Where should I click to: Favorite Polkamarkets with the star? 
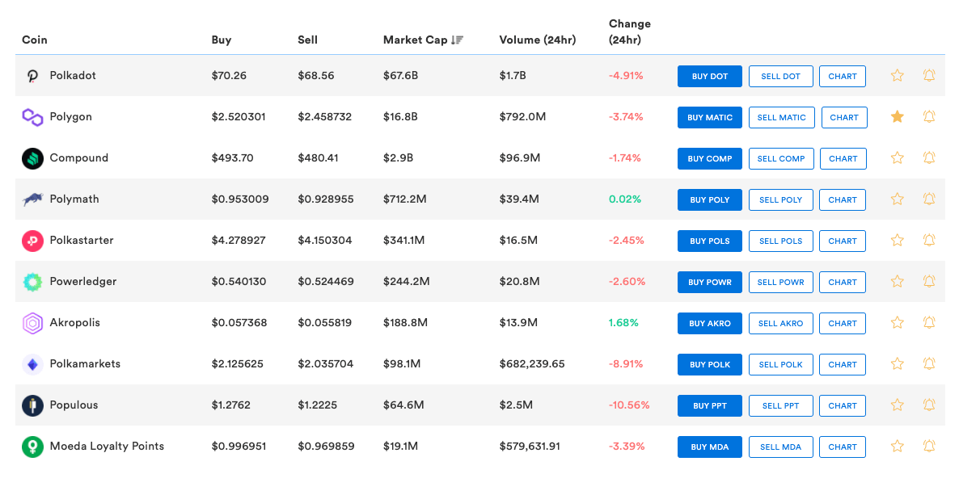coord(898,363)
